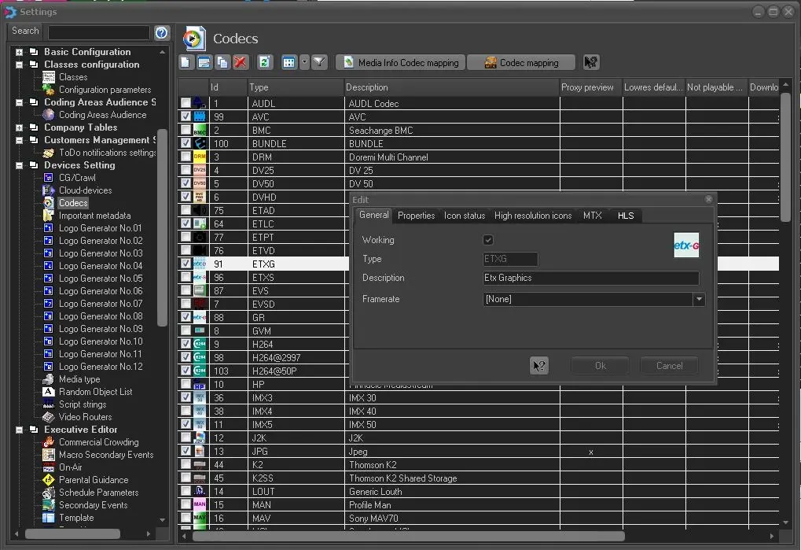Click the blue help icon beside Search

tap(162, 32)
